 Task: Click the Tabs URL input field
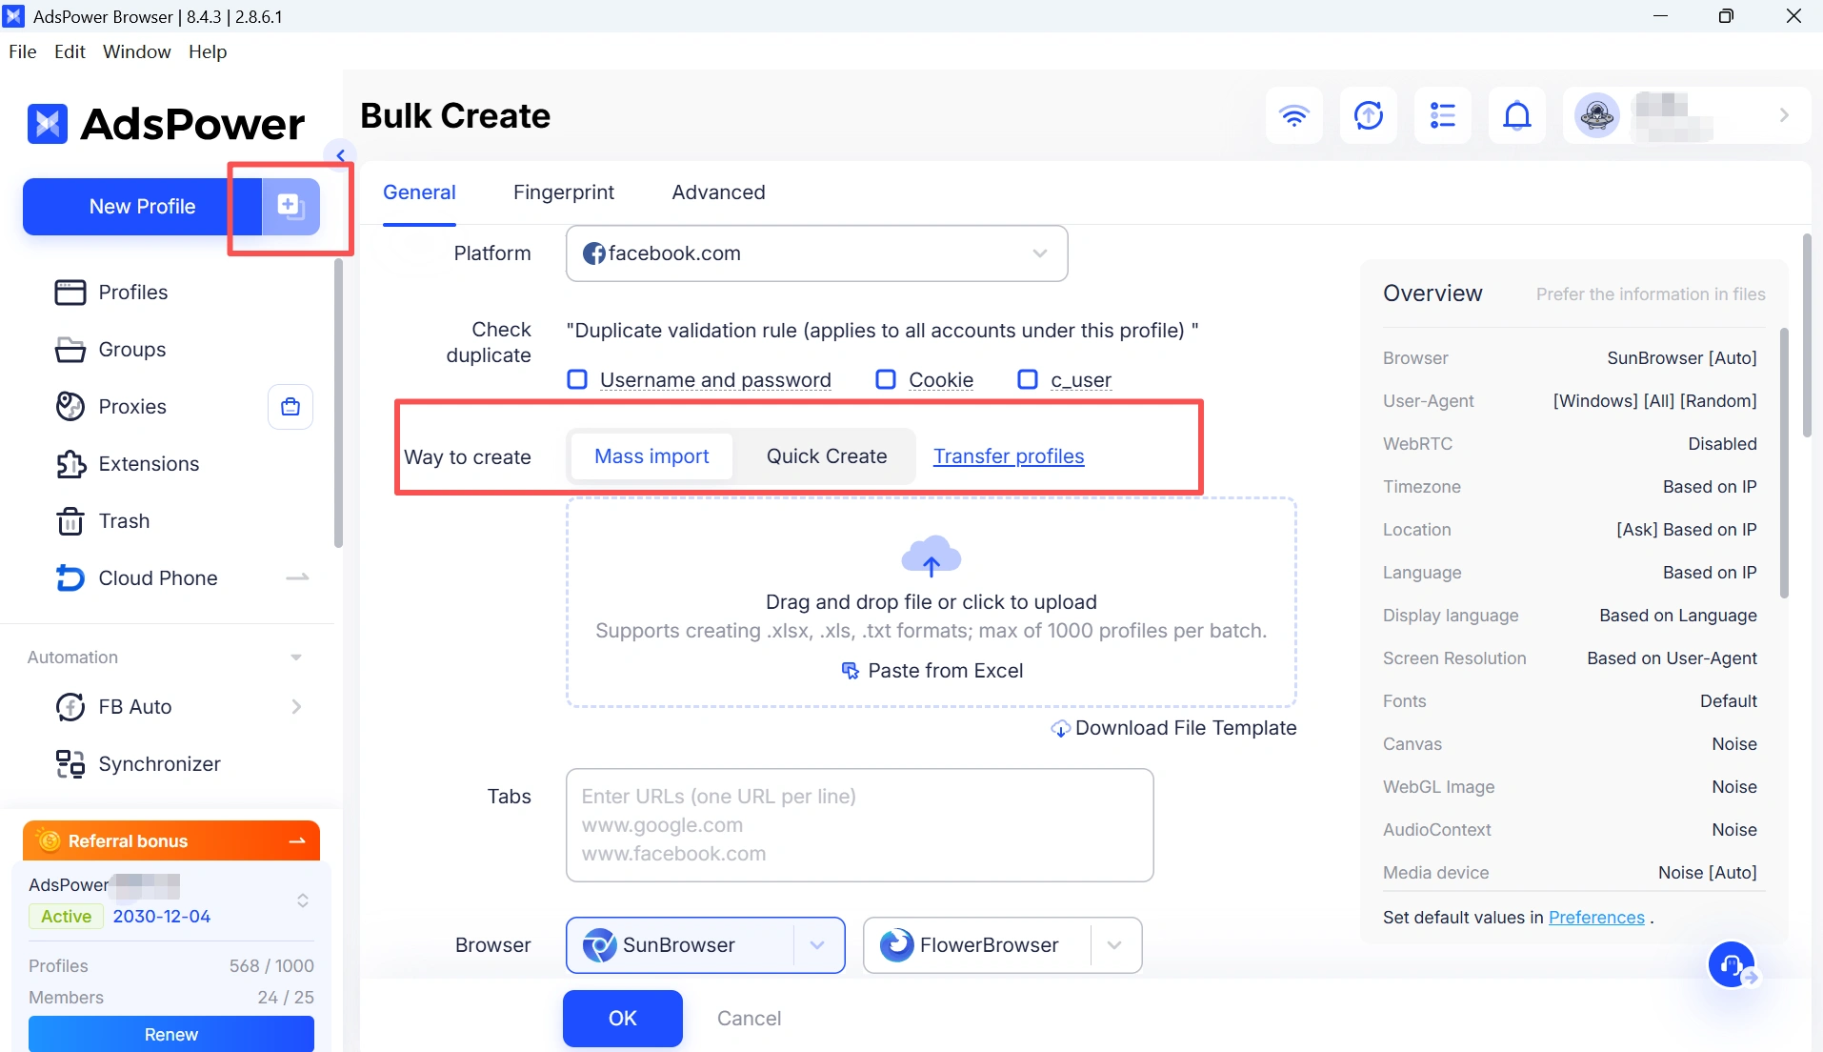pos(859,825)
